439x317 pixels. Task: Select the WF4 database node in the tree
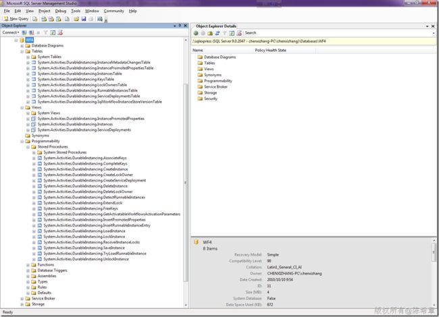pos(30,40)
